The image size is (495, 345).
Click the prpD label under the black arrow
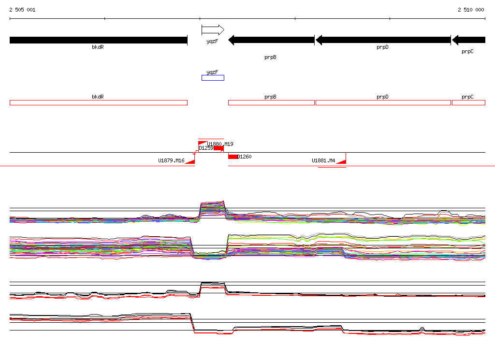[382, 47]
